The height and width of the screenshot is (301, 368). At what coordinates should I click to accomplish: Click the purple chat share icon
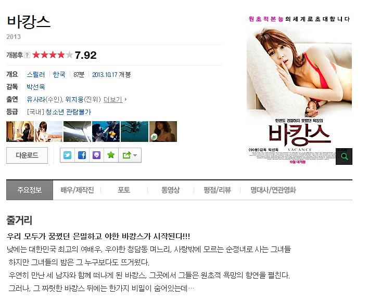point(96,155)
